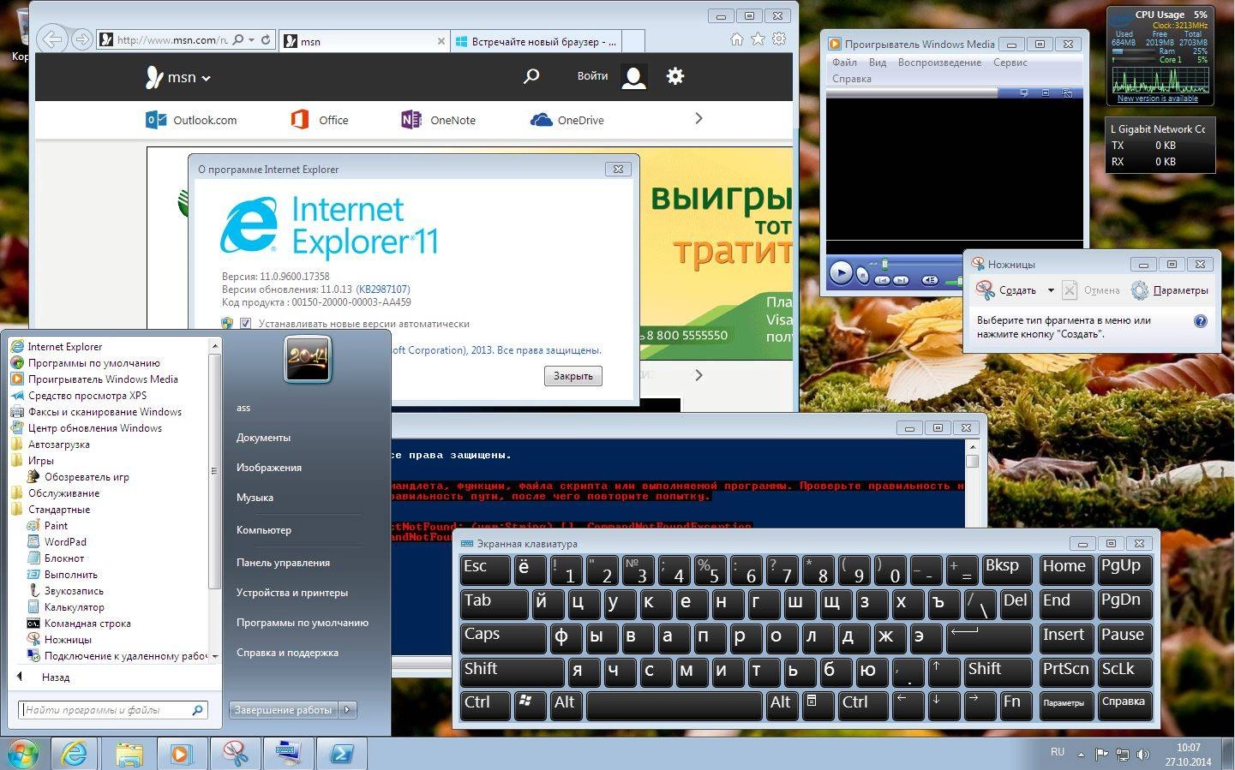1235x770 pixels.
Task: Toggle automatic new version install checkbox
Action: [246, 324]
